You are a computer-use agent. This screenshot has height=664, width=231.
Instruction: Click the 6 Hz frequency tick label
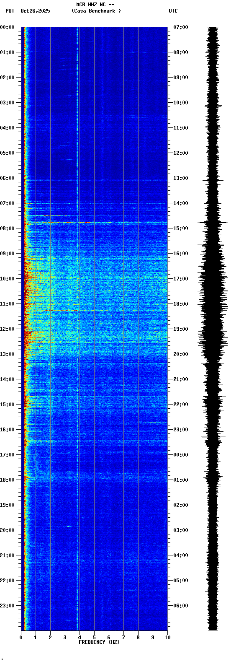(x=109, y=638)
